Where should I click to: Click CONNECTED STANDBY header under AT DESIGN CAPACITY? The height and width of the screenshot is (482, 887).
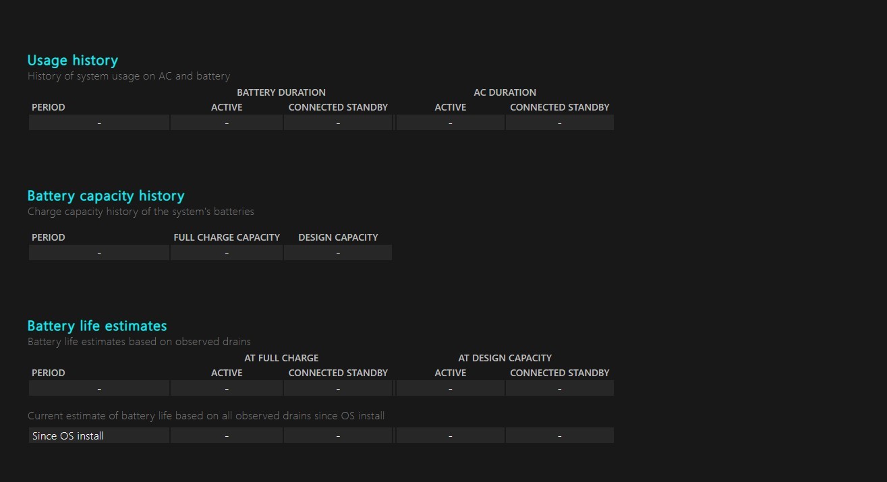pos(559,373)
